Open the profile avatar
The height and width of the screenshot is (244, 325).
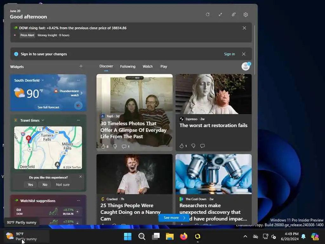[x=246, y=66]
